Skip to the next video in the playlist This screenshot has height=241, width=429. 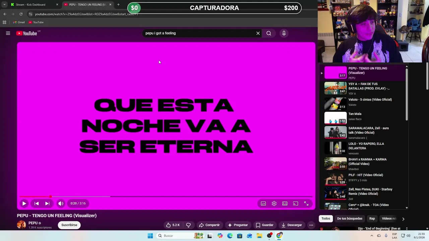pos(47,203)
